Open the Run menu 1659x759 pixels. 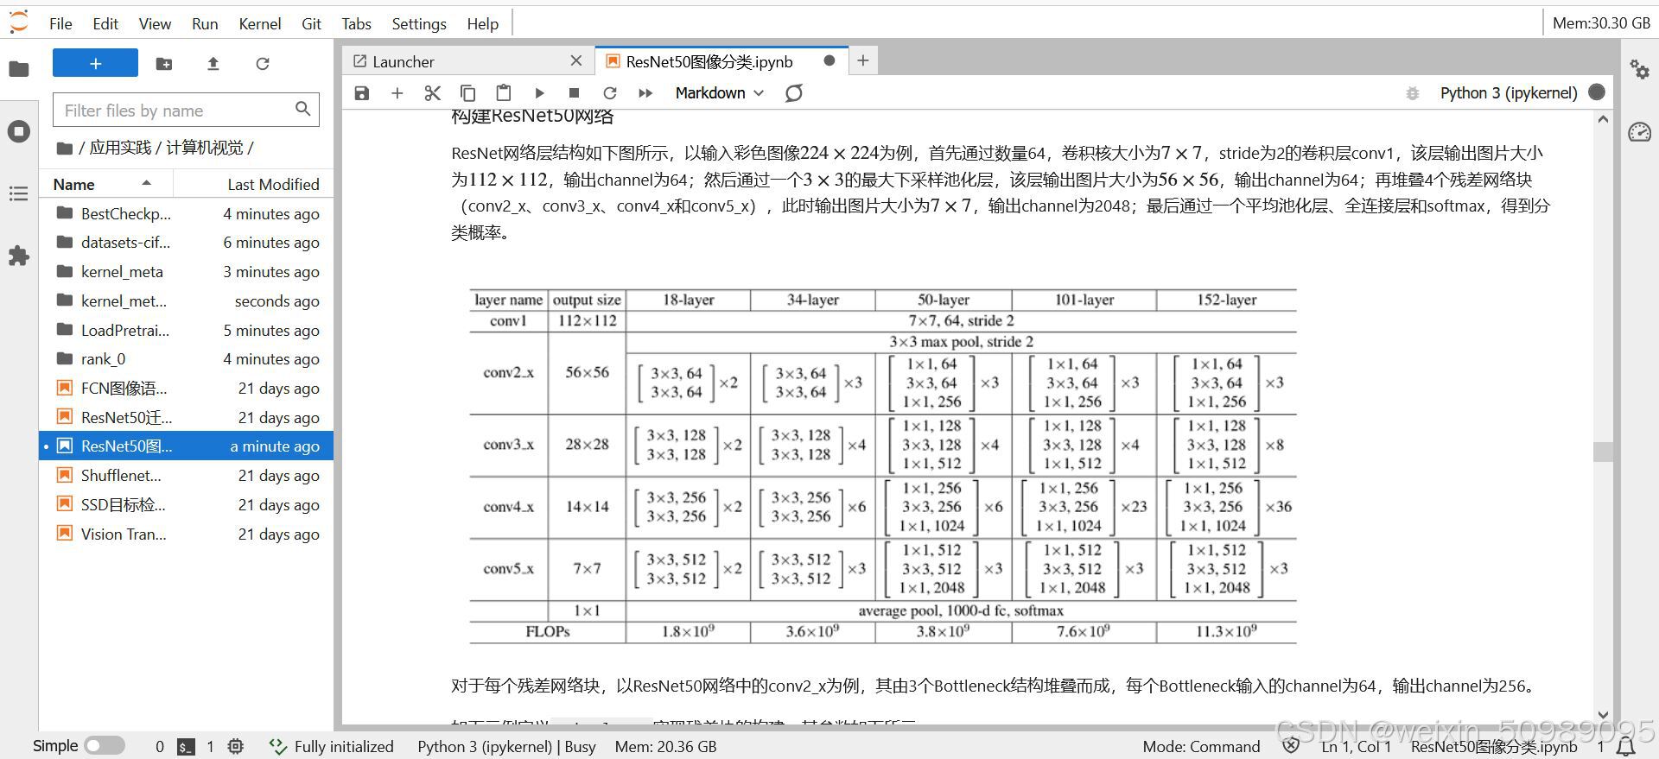[205, 23]
